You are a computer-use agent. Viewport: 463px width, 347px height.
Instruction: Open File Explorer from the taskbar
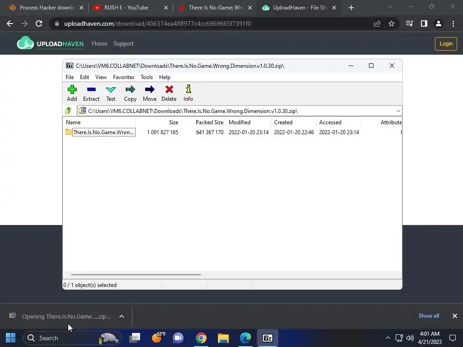click(x=223, y=338)
